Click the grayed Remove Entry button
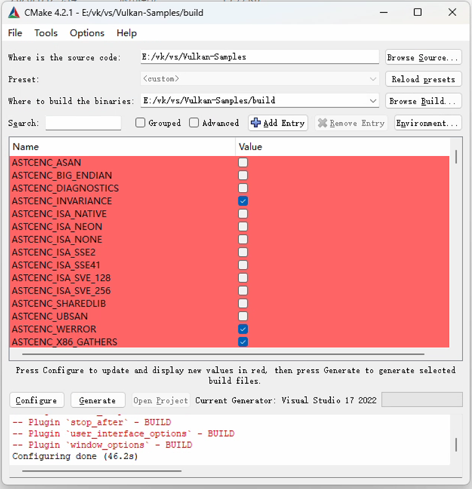This screenshot has height=489, width=472. (x=351, y=123)
